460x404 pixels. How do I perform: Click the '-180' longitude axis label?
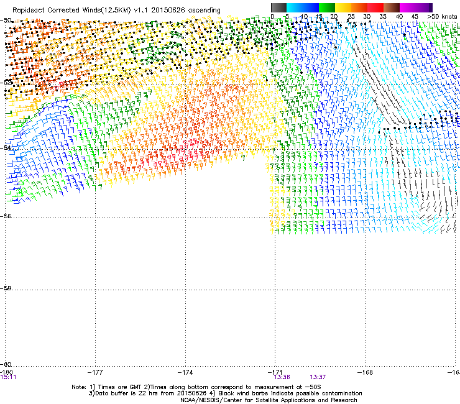(x=6, y=372)
